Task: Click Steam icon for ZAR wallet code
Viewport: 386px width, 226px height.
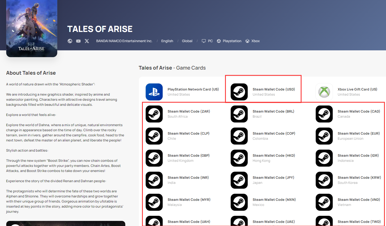Action: [154, 114]
